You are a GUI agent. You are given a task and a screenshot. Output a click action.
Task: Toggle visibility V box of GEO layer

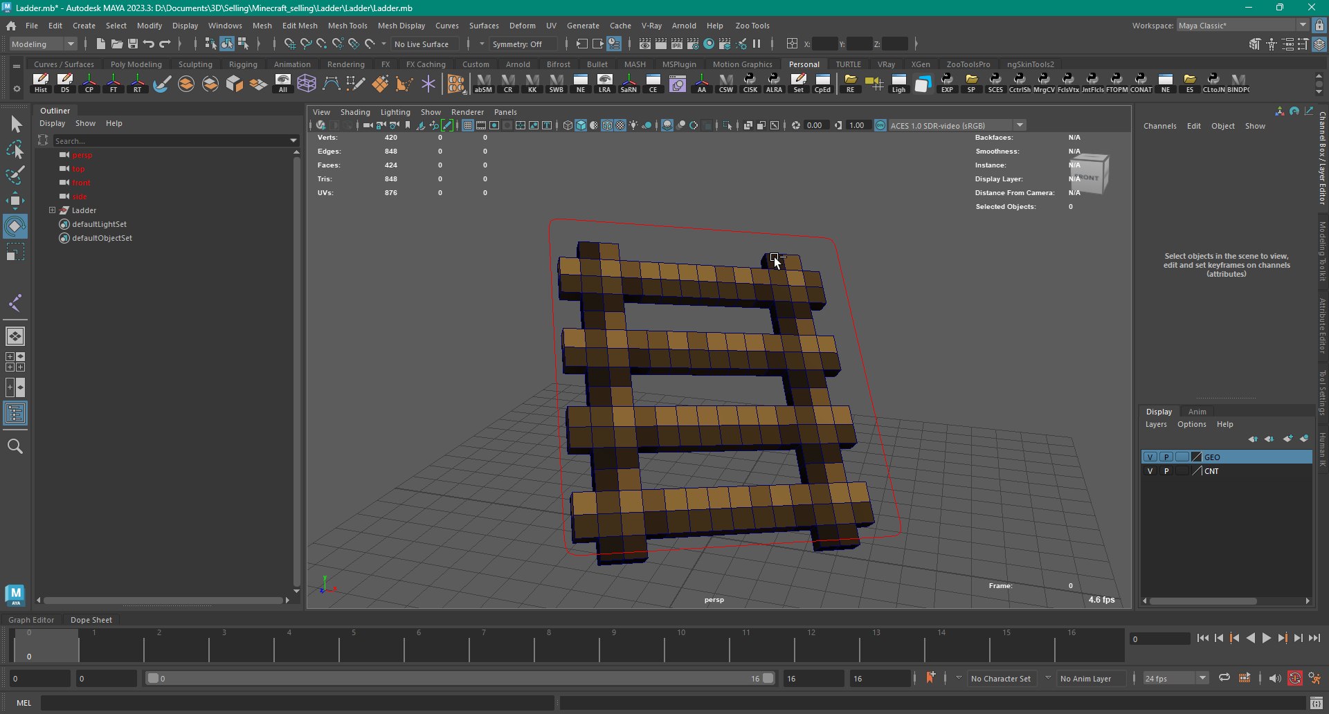[1150, 457]
